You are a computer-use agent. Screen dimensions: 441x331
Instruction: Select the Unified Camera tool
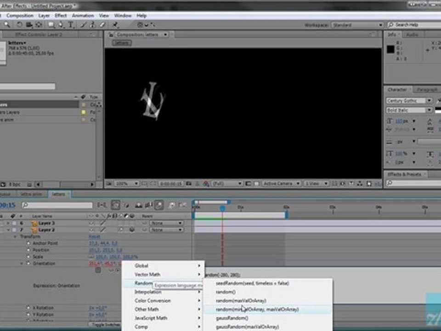click(29, 25)
